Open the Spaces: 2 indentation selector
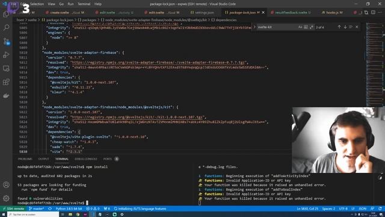 328,209
